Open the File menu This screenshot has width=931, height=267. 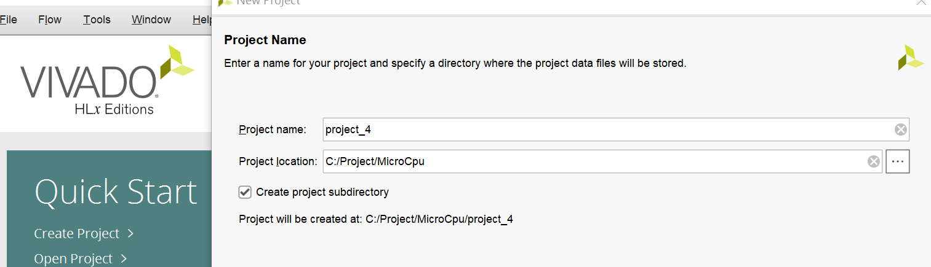tap(8, 20)
